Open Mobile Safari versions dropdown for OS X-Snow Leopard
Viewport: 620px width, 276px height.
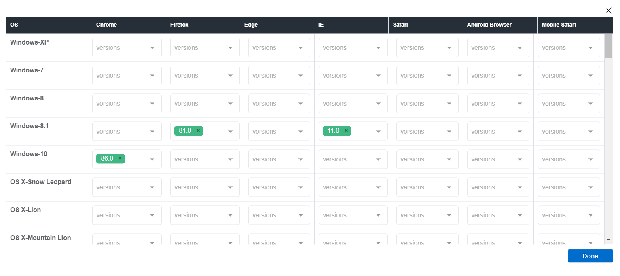tap(569, 187)
